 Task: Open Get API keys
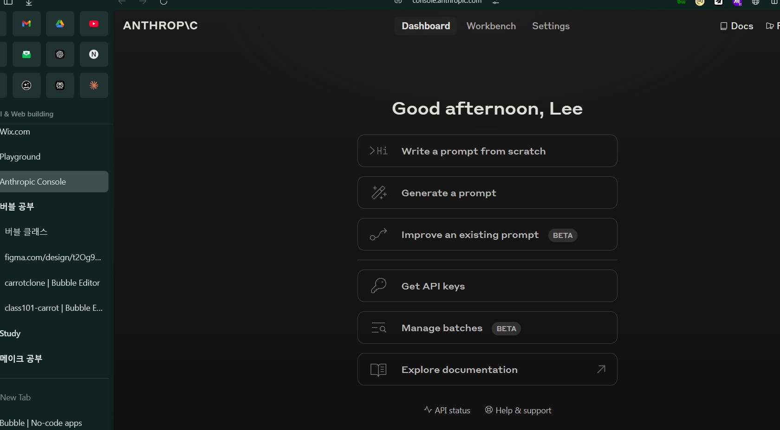tap(487, 286)
